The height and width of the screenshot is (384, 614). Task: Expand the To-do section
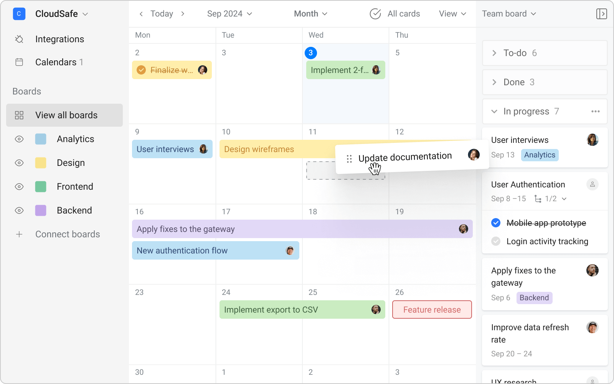click(x=494, y=53)
